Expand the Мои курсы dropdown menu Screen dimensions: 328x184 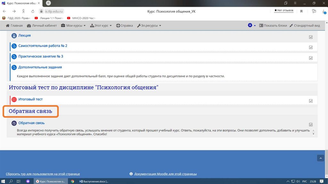[x=76, y=26]
